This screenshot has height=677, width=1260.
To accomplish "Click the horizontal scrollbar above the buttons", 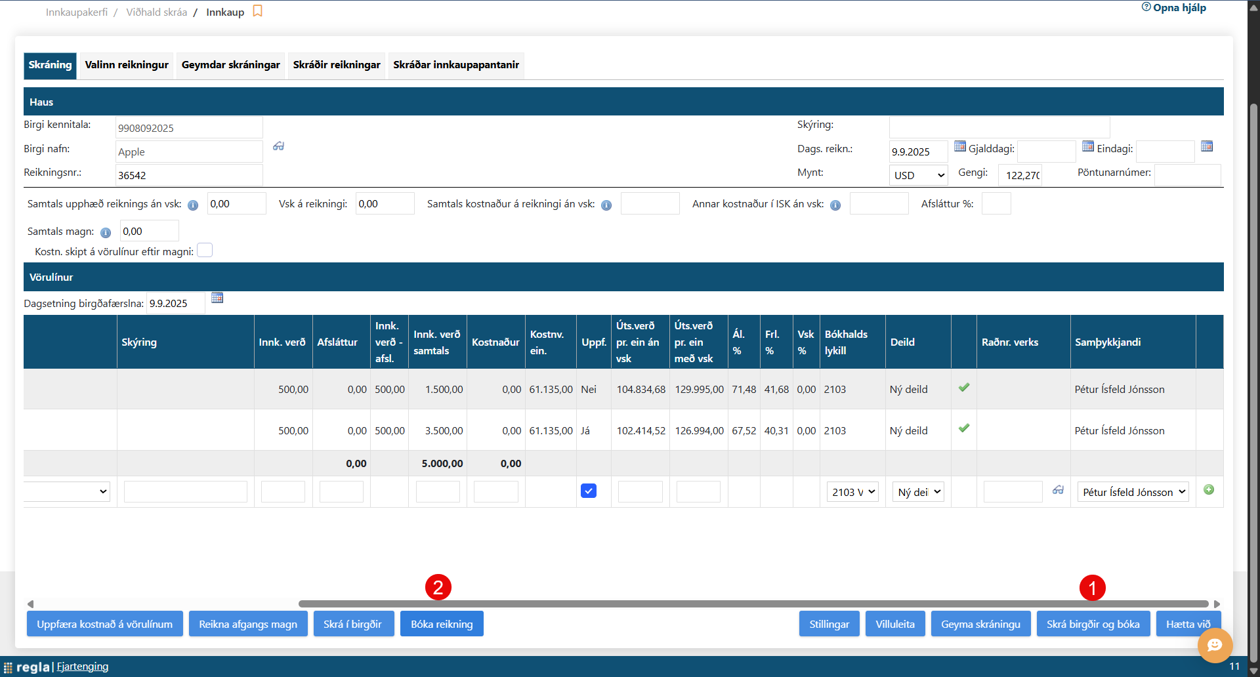I will coord(753,604).
